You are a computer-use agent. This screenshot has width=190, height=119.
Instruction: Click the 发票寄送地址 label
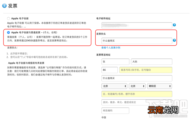click(x=103, y=55)
